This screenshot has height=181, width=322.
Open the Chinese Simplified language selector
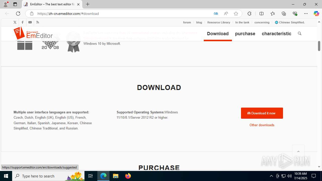point(290,22)
